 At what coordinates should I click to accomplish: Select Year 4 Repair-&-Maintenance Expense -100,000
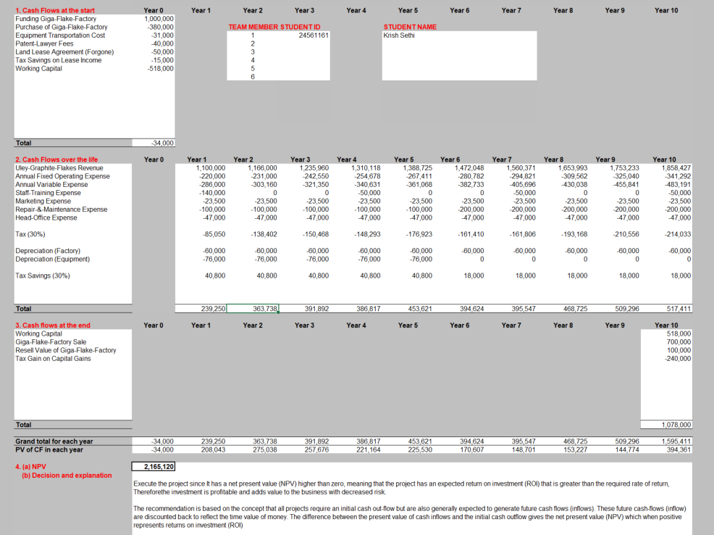[x=367, y=210]
